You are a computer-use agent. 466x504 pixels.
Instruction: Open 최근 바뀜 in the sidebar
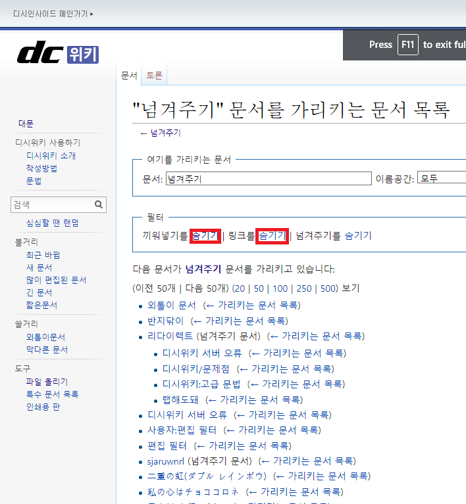tap(43, 255)
